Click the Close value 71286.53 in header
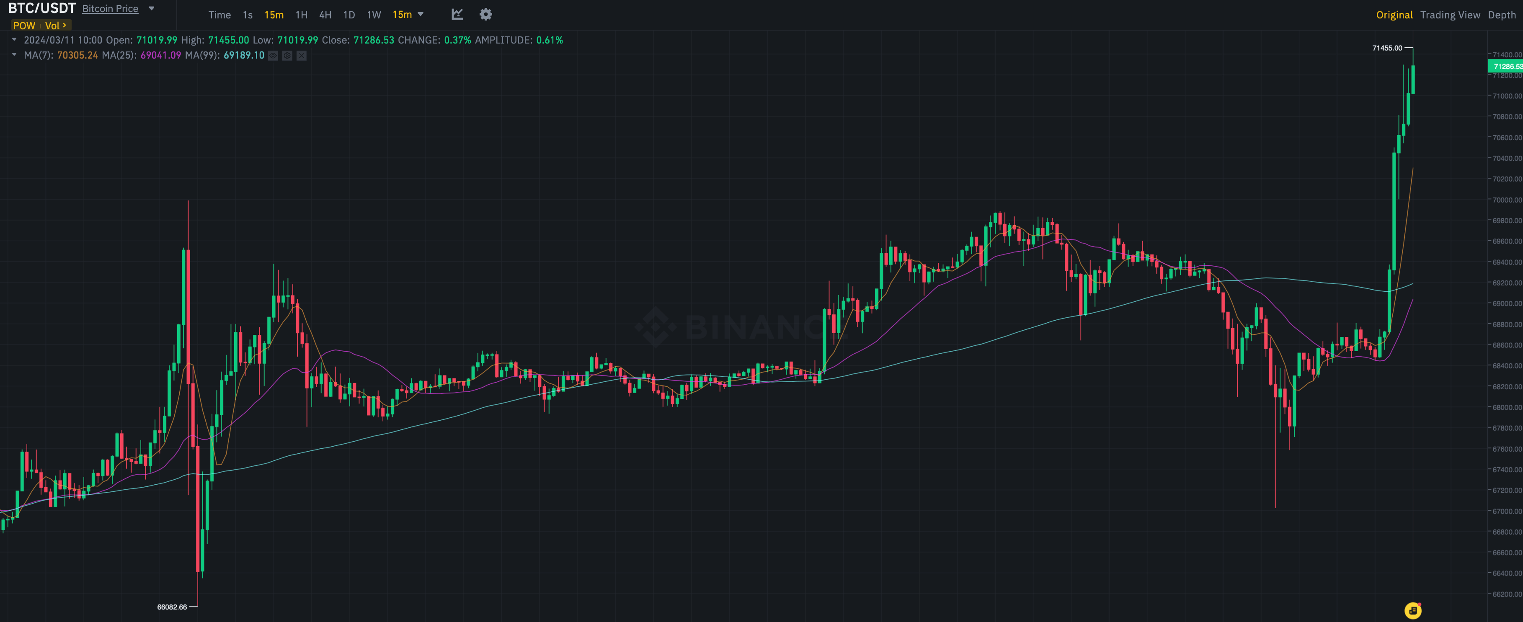Screen dimensions: 1523x622 [x=374, y=40]
